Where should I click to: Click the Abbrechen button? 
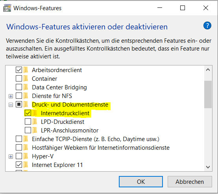coord(190,181)
